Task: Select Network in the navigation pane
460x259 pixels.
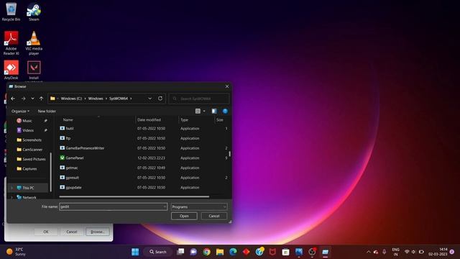Action: point(29,197)
